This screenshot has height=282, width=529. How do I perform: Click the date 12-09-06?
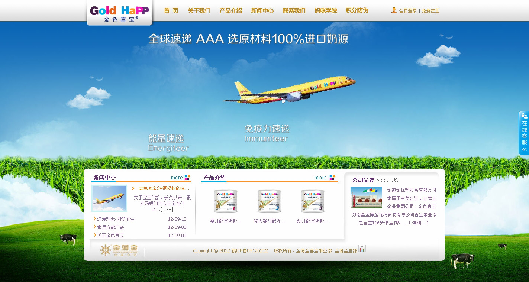(x=177, y=236)
